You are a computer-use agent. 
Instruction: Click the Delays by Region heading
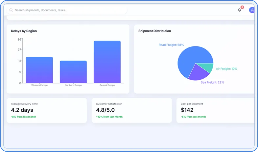pyautogui.click(x=24, y=31)
